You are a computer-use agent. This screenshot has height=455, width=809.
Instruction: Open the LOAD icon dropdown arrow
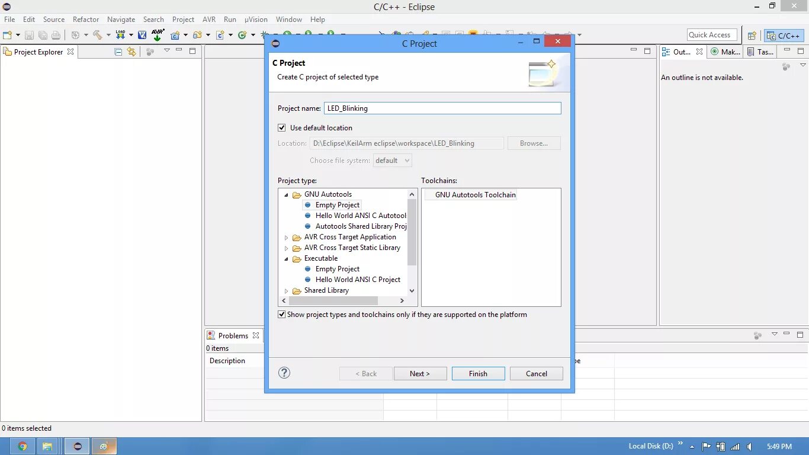pos(131,36)
